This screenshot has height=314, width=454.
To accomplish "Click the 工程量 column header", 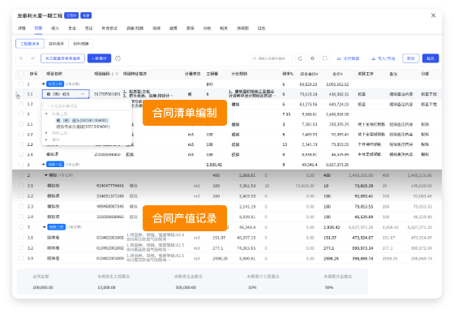I will pyautogui.click(x=212, y=74).
